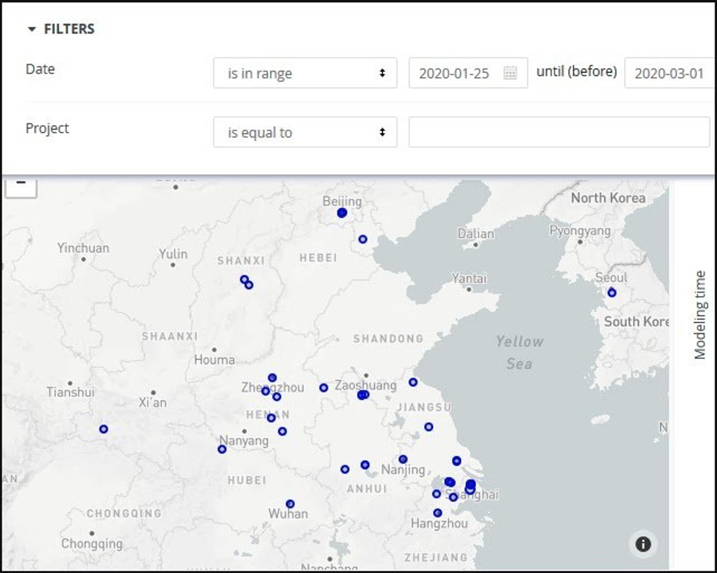The width and height of the screenshot is (717, 573).
Task: Click the FILTERS heading label
Action: point(69,29)
